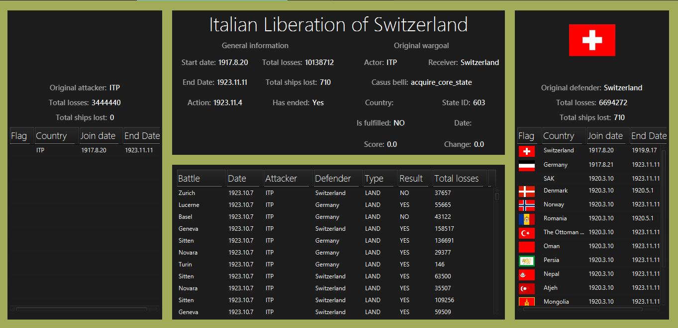Click the Atjeh flag icon
This screenshot has height=328, width=678.
point(526,288)
